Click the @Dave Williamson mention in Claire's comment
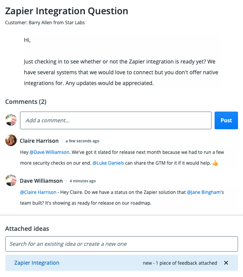This screenshot has height=277, width=243. coord(49,152)
